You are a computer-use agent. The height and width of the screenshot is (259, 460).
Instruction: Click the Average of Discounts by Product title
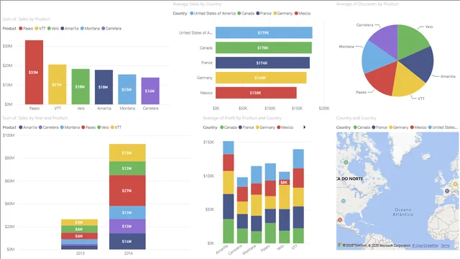[x=367, y=4]
